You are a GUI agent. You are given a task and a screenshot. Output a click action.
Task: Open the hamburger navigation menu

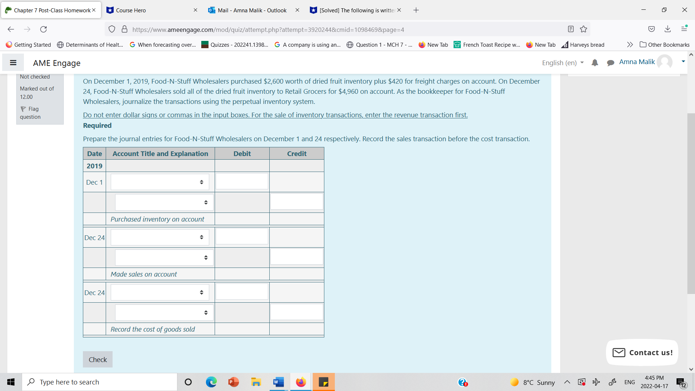(x=13, y=62)
